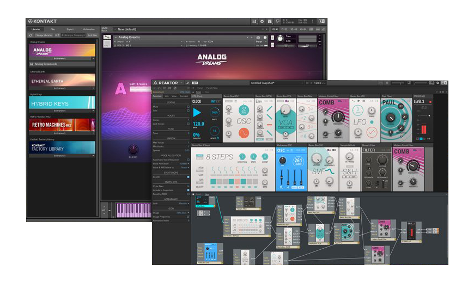Select the Libraries tab in Kontakt
474x283 pixels.
coord(35,29)
